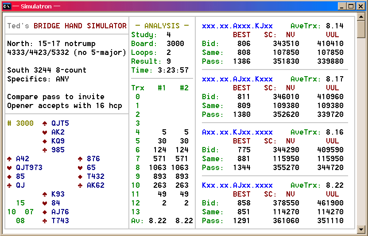Click West's heart symbol beside QJT973

(9, 168)
